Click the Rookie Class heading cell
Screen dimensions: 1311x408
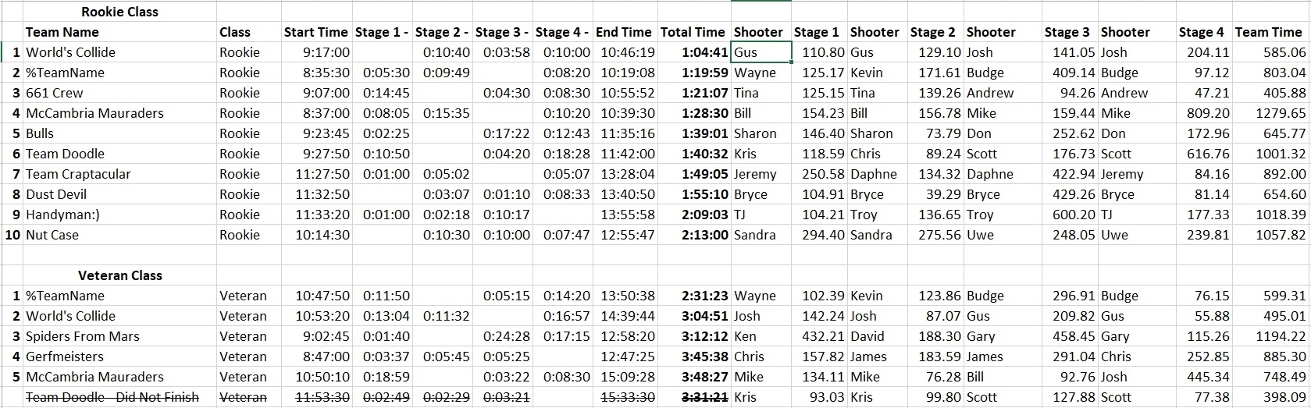point(120,12)
